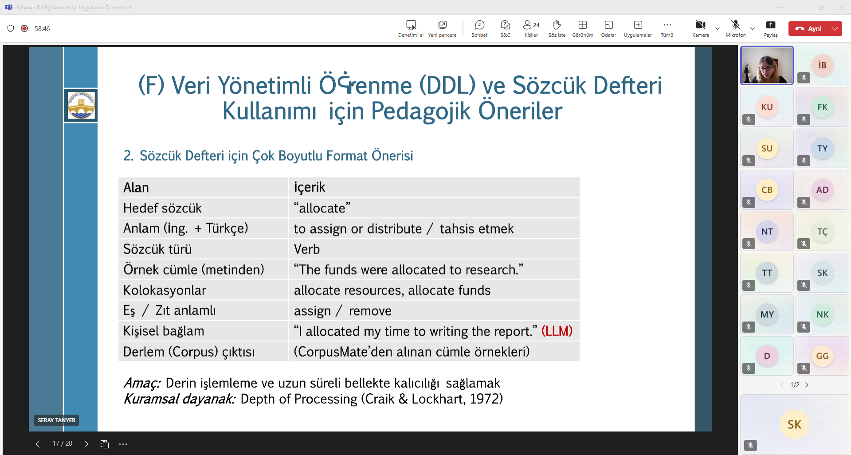Image resolution: width=851 pixels, height=455 pixels.
Task: Open the Tümü more options menu
Action: click(x=667, y=28)
